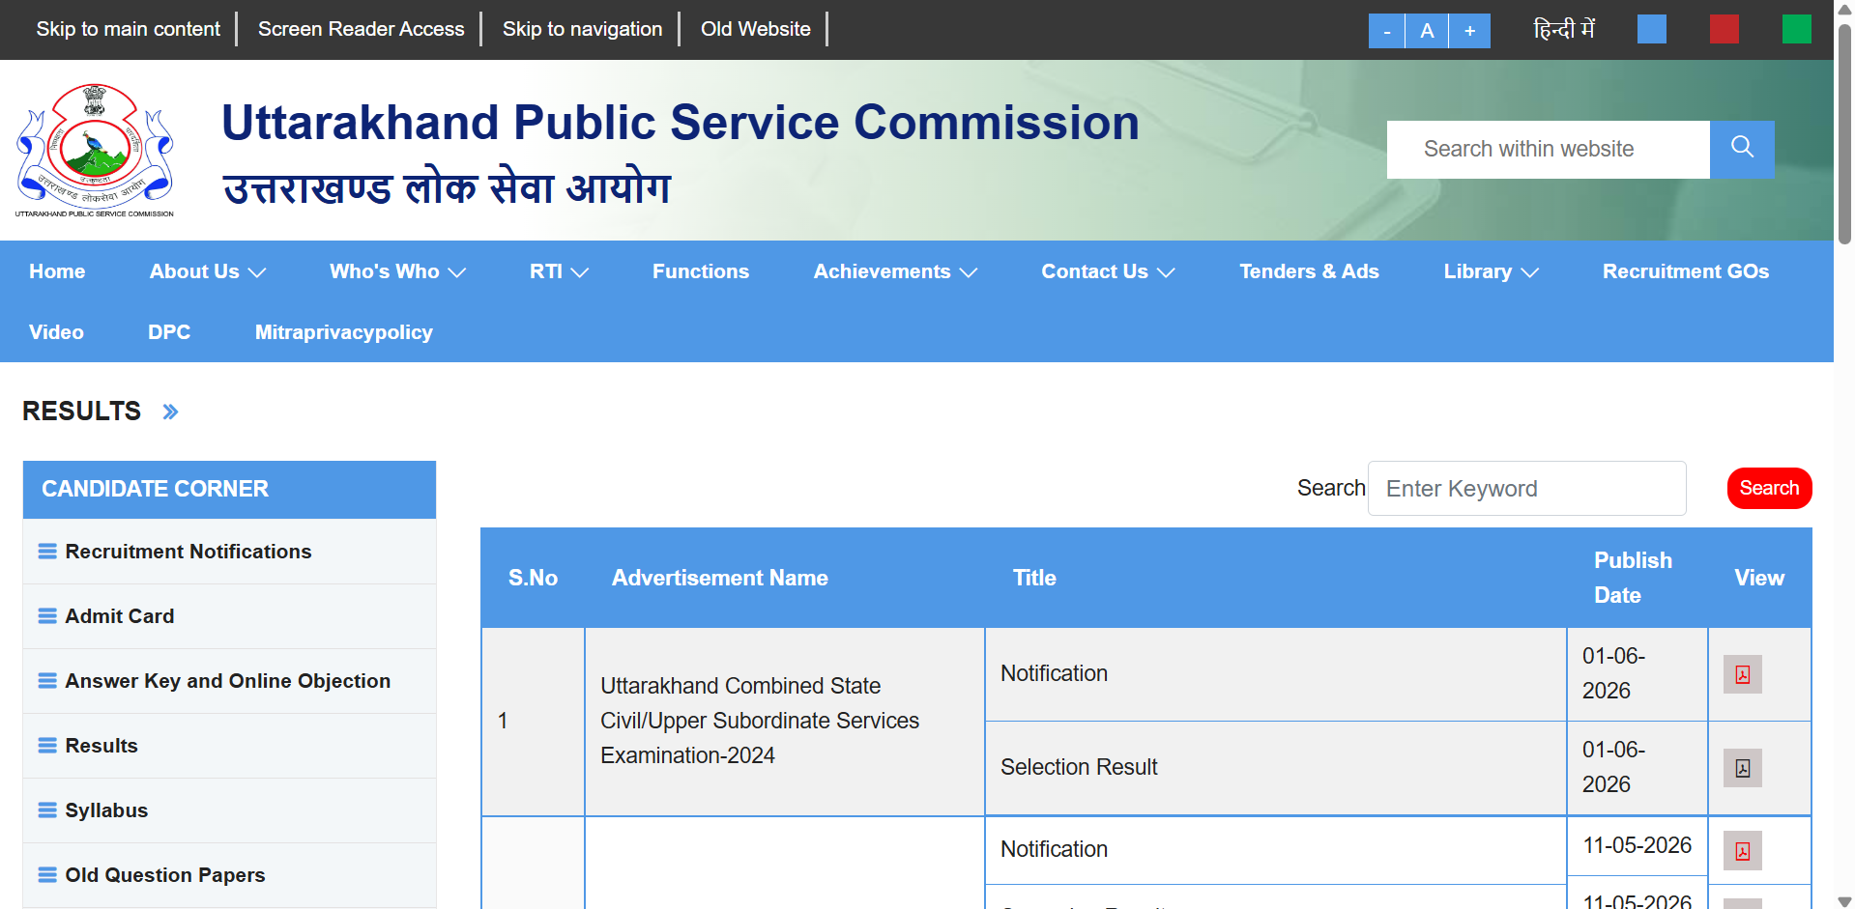Open the Video menu item
Screen dimensions: 1855x909
[x=56, y=332]
